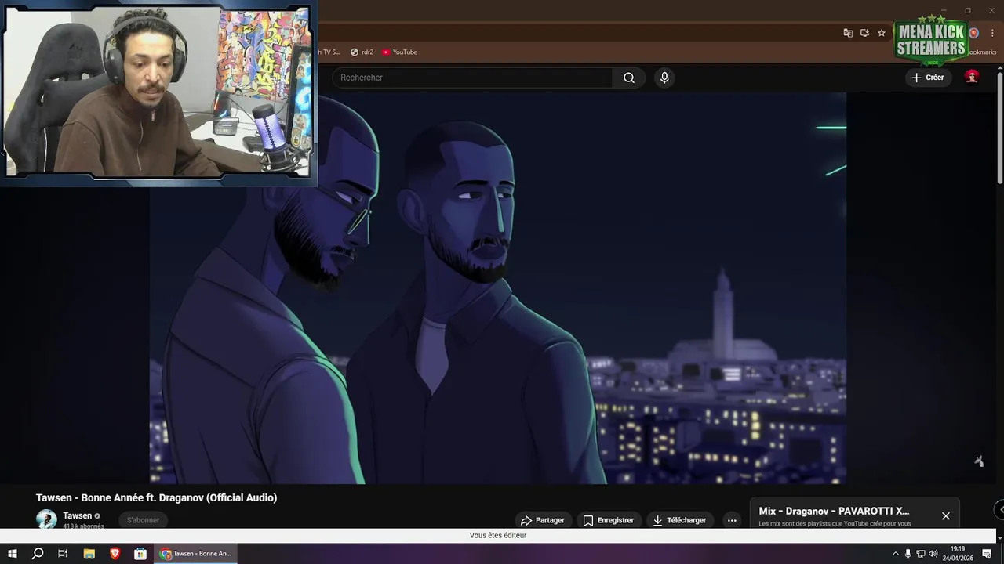The height and width of the screenshot is (564, 1004).
Task: Open the Brave shields icon in toolbar
Action: [974, 33]
